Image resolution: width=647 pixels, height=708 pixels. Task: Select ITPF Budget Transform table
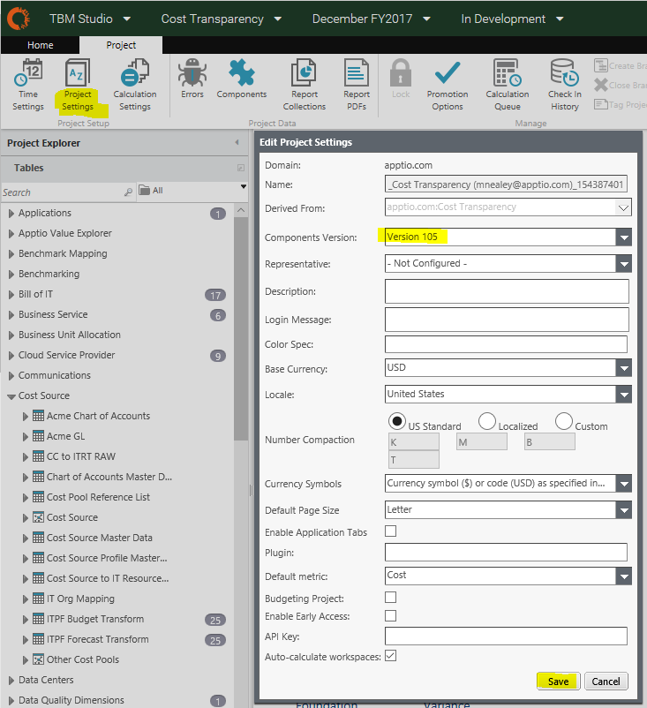[x=95, y=619]
